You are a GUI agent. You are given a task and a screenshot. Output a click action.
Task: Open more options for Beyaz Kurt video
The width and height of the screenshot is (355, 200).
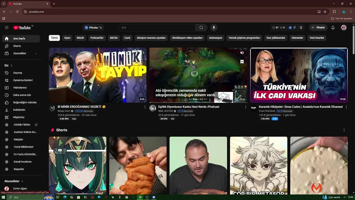tap(145, 107)
